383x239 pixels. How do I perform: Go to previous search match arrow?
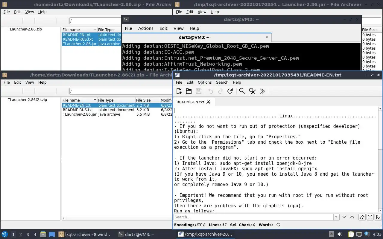pos(352,217)
